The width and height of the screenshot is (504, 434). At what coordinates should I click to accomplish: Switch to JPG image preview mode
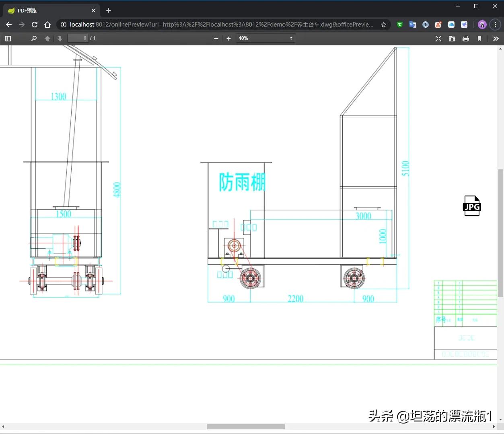(x=472, y=206)
